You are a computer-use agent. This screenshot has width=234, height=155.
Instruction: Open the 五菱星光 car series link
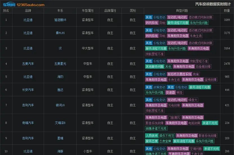pyautogui.click(x=60, y=64)
